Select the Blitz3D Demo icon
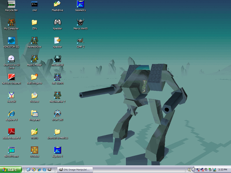This screenshot has width=231, height=173. 11,150
